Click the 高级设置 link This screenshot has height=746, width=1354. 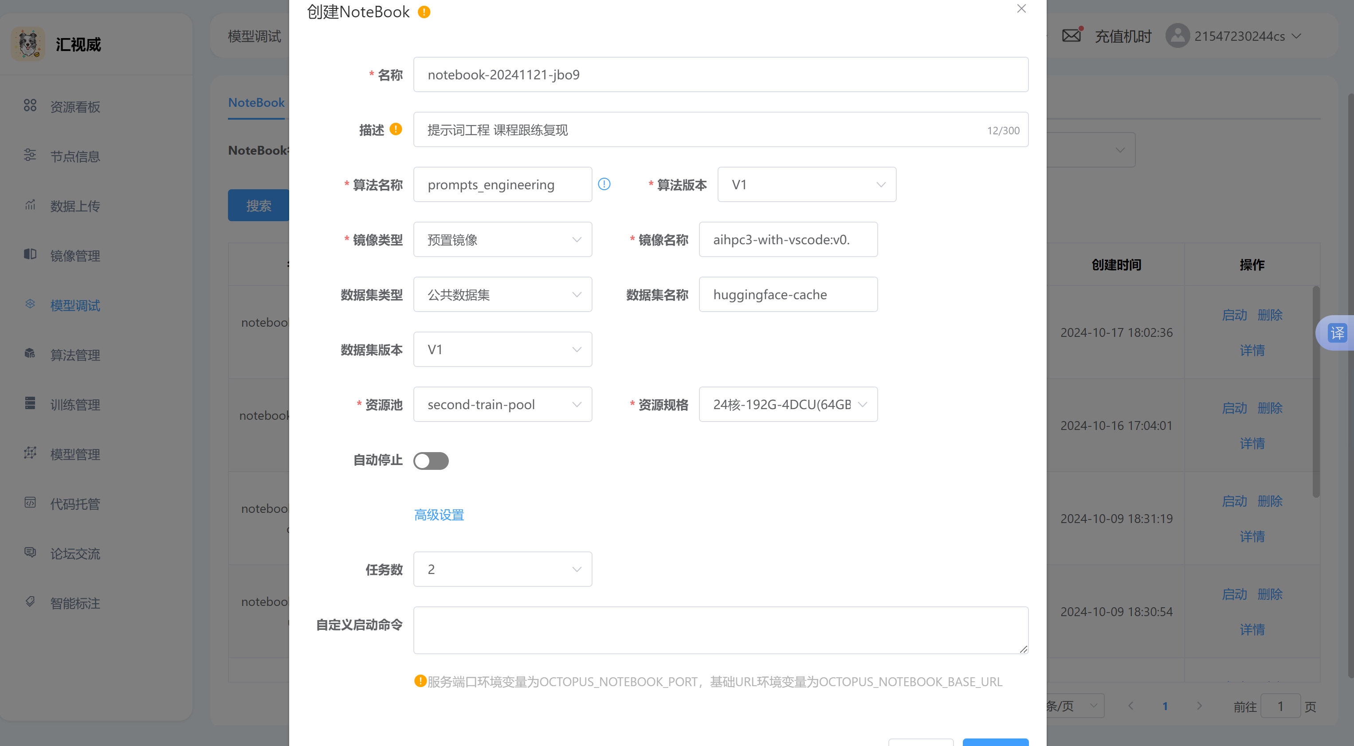click(439, 515)
